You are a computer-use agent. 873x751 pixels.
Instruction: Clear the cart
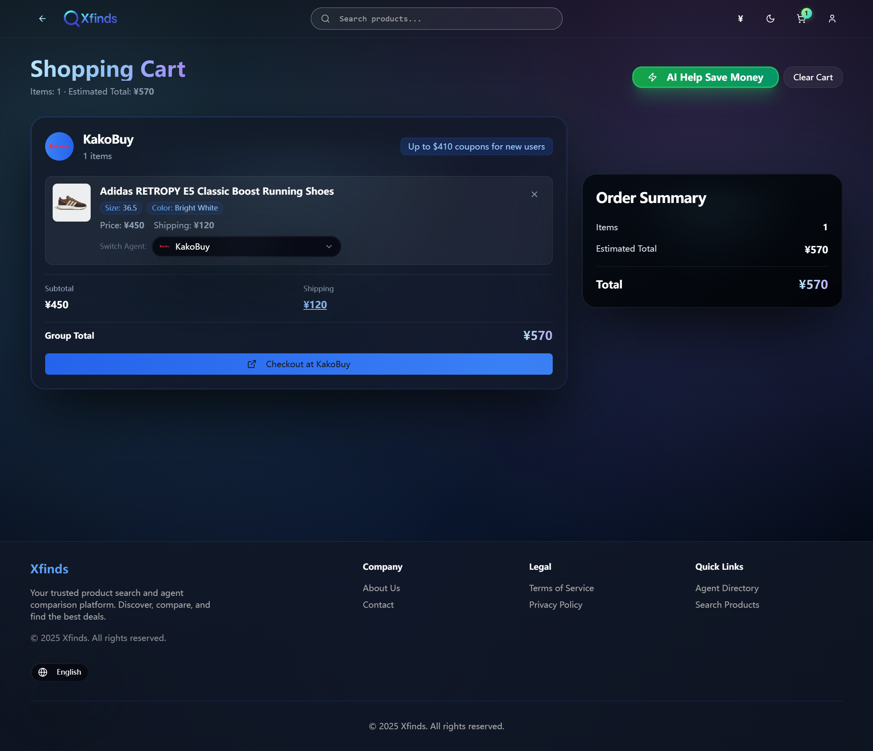[813, 78]
